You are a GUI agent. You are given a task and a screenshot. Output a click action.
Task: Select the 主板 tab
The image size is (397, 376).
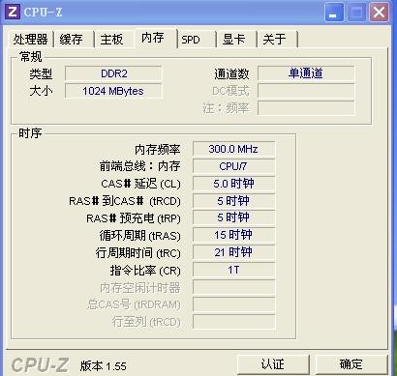pyautogui.click(x=113, y=40)
